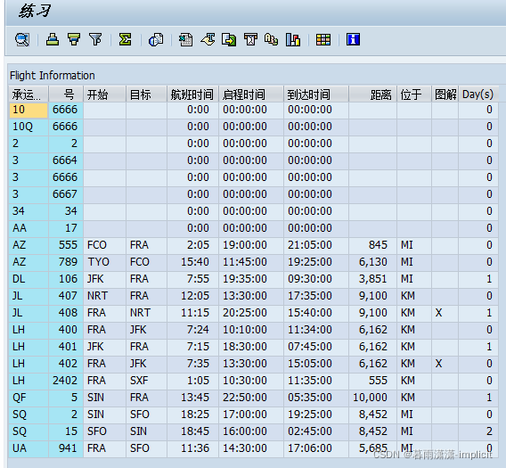The width and height of the screenshot is (506, 468).
Task: Select Day(s) cell with value 2
Action: click(x=478, y=431)
